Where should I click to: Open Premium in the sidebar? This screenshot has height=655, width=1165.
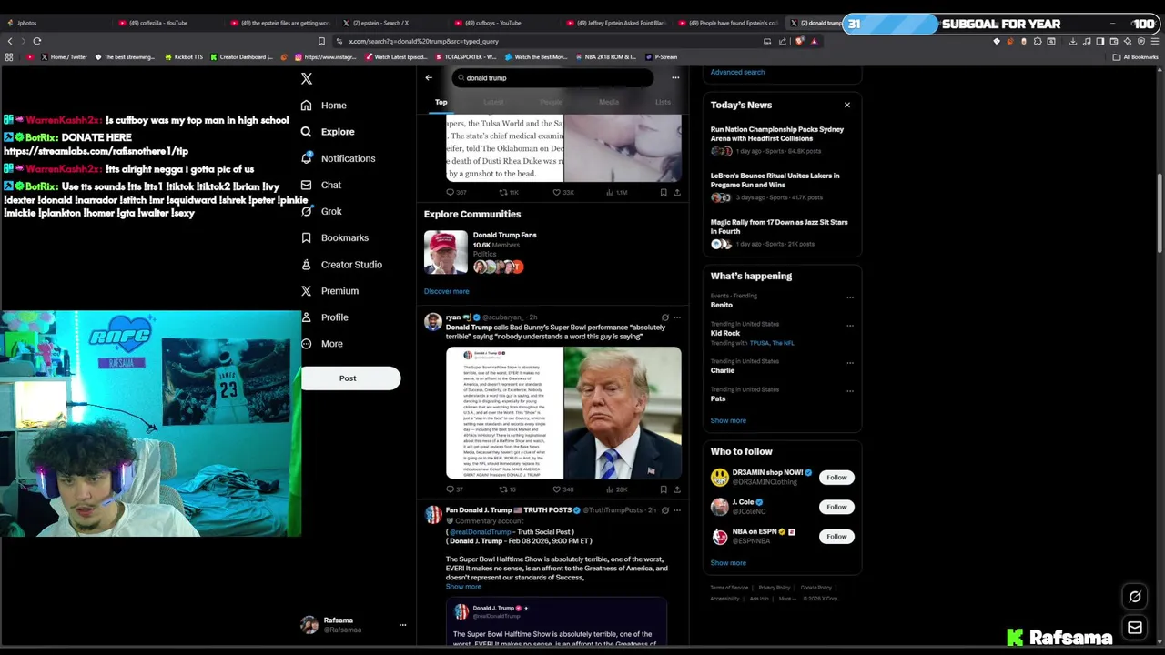click(329, 291)
